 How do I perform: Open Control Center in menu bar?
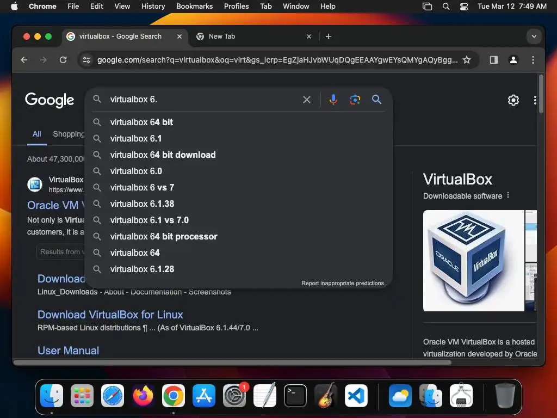(x=464, y=7)
